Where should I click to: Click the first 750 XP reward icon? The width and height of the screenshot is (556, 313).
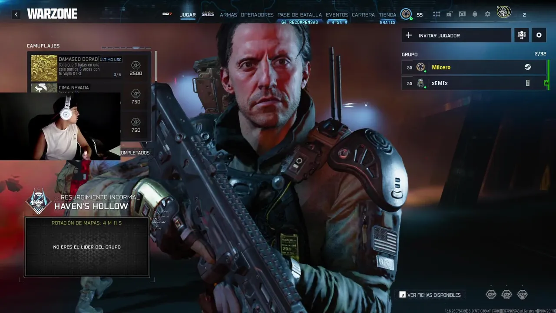(x=136, y=93)
